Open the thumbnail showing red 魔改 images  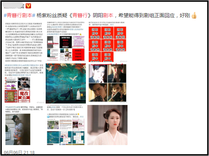pos(24,83)
